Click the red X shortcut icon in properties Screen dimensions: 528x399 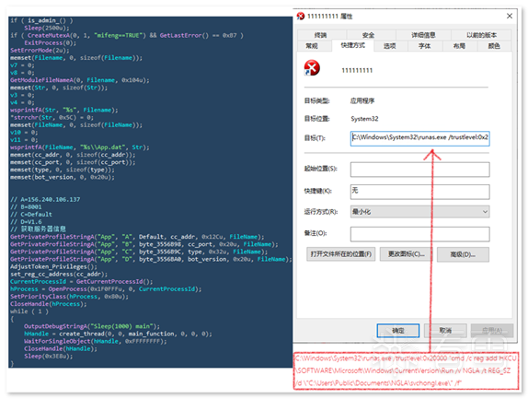(x=312, y=68)
